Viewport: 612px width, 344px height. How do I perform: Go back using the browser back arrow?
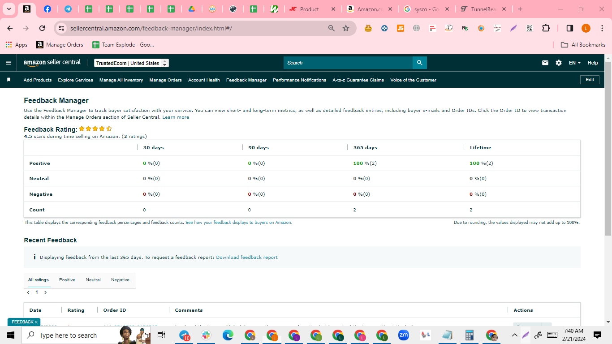pos(10,28)
